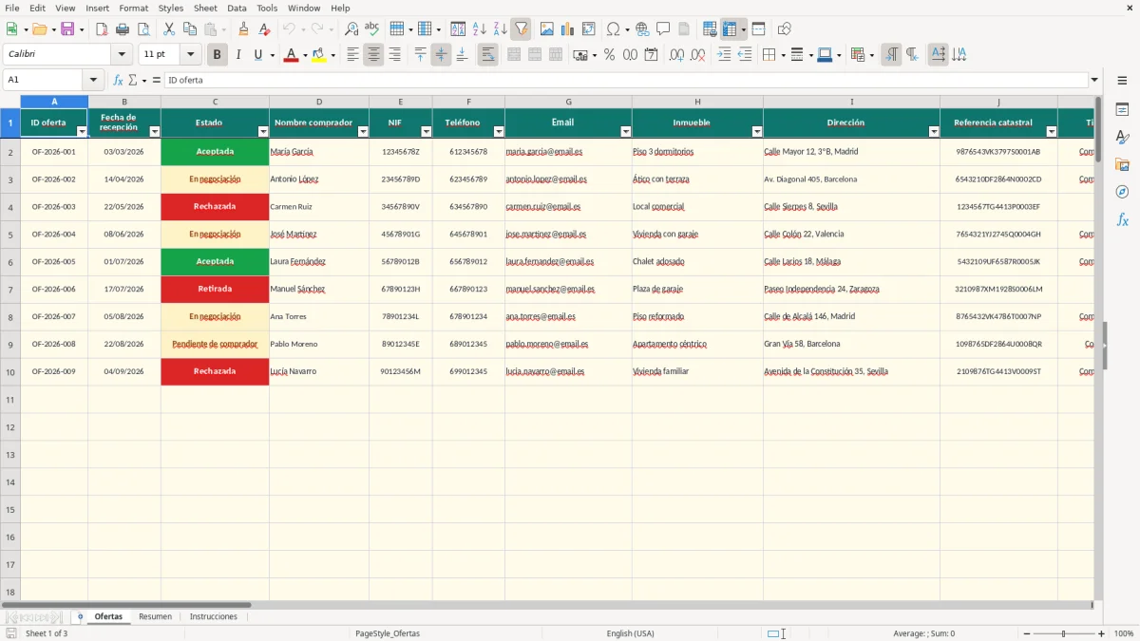Insert an image
Image resolution: width=1140 pixels, height=641 pixels.
pyautogui.click(x=547, y=29)
